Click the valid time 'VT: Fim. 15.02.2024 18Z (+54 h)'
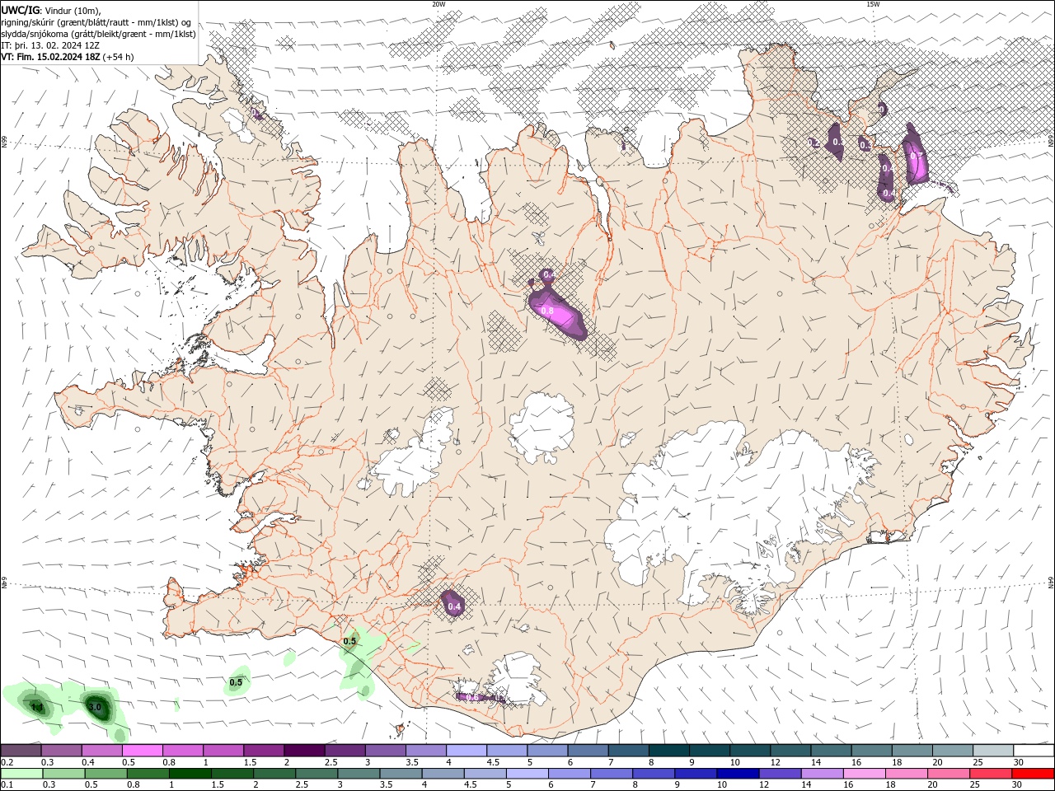Image resolution: width=1055 pixels, height=791 pixels. pos(67,57)
